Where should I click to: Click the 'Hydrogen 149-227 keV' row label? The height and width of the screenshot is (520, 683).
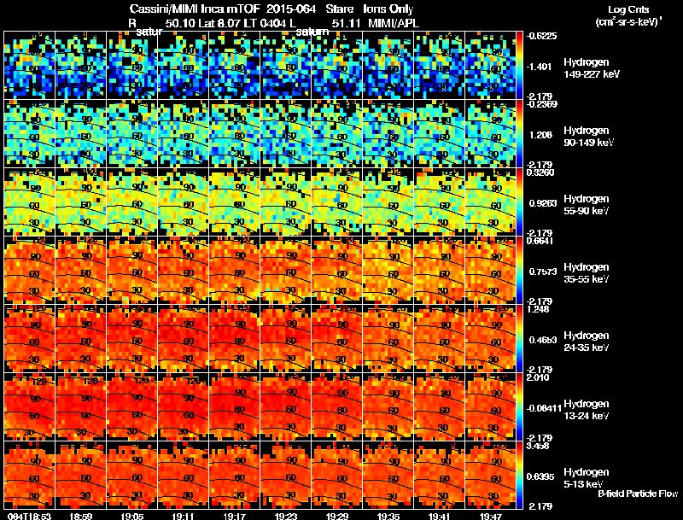591,68
